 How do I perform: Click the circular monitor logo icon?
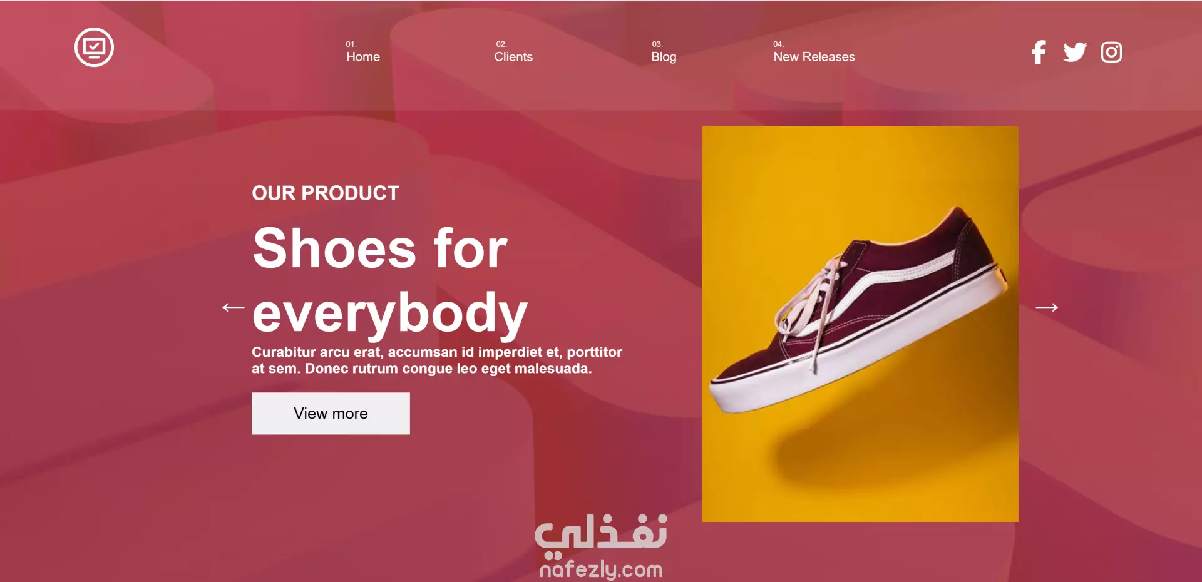pyautogui.click(x=94, y=48)
